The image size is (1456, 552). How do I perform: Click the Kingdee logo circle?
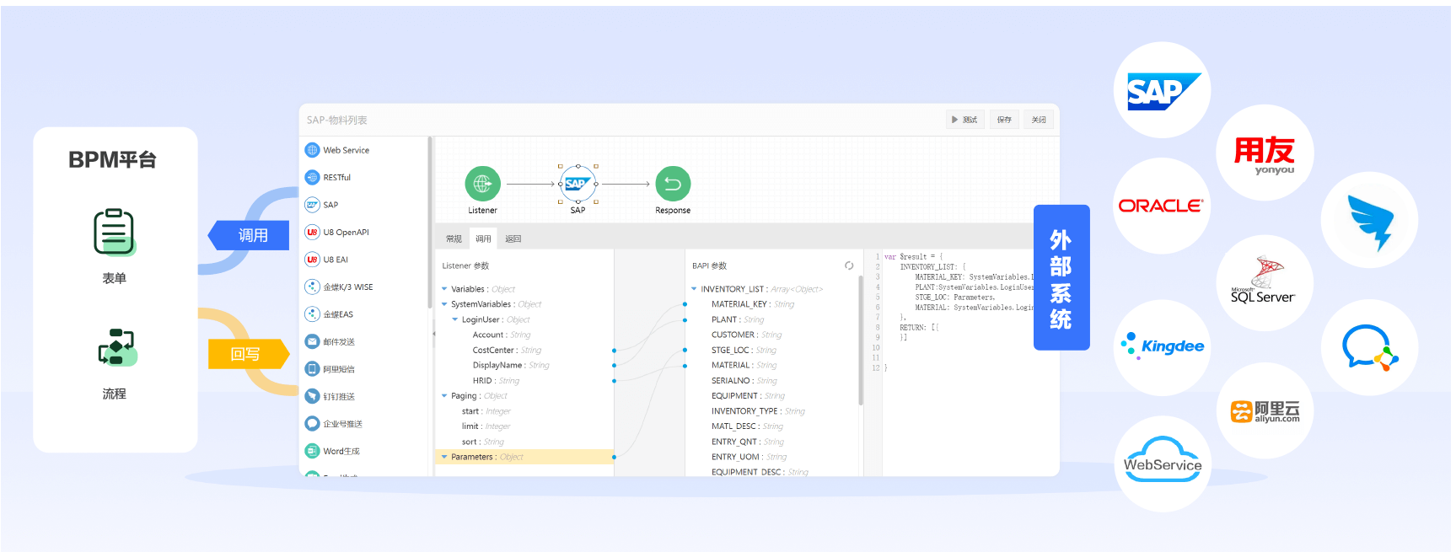(x=1162, y=346)
